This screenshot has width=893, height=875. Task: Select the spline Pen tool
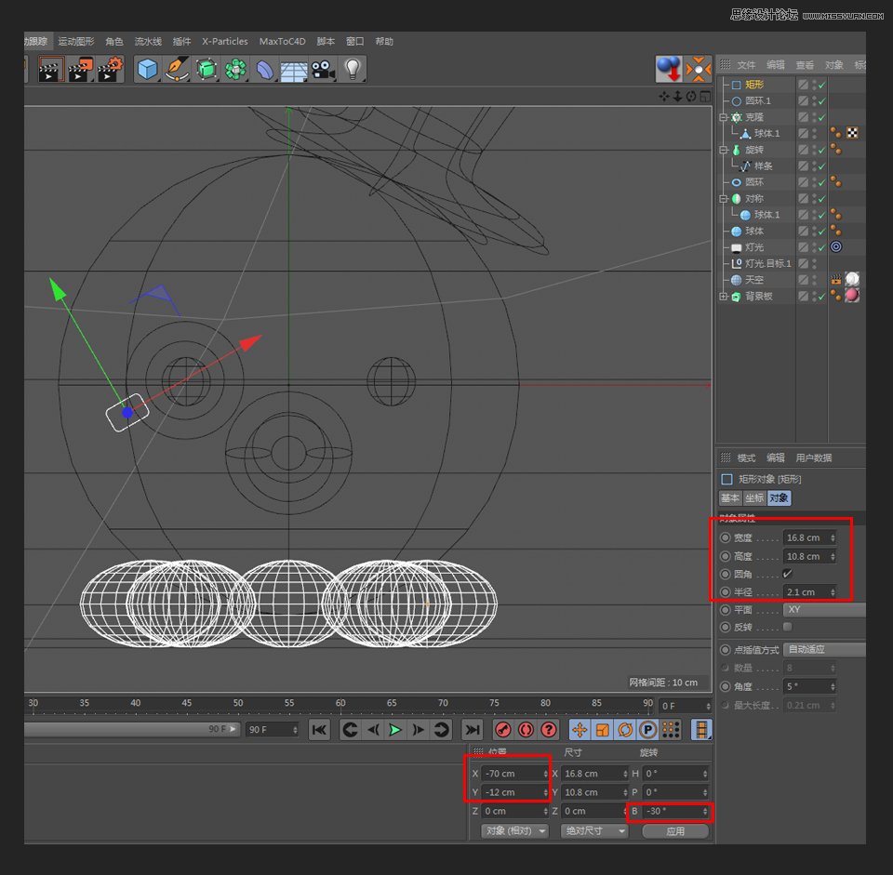tap(177, 70)
